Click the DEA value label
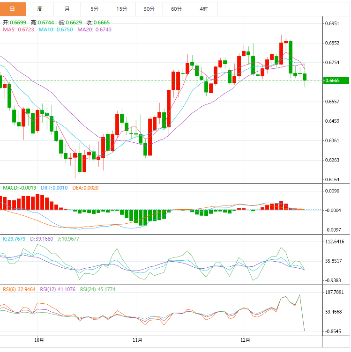 (85, 188)
